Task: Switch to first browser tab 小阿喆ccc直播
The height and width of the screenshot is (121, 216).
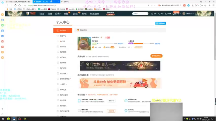Action: pyautogui.click(x=18, y=2)
